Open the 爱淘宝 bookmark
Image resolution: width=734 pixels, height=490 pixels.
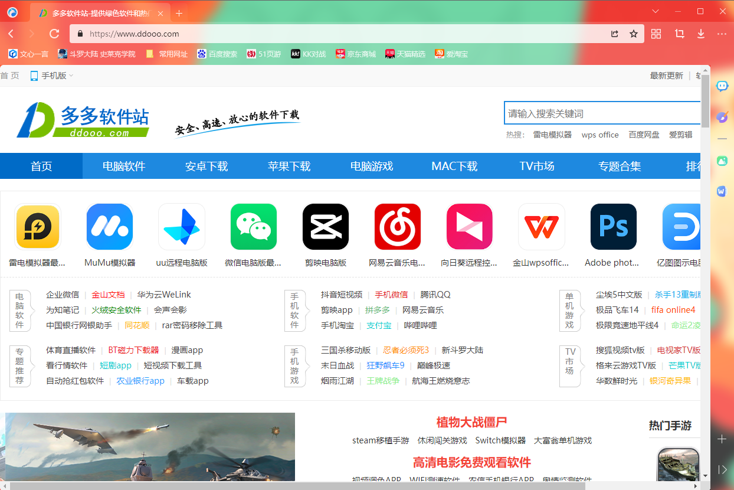coord(451,54)
